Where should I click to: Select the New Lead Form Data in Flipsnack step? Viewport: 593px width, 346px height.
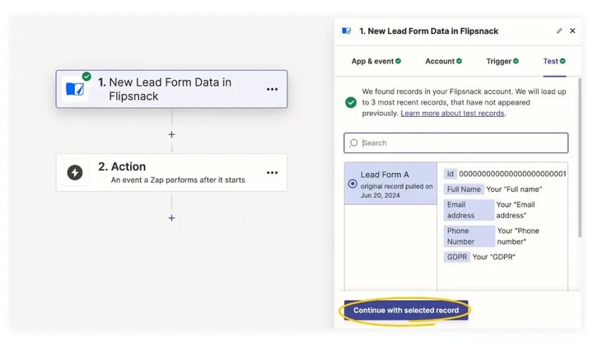tap(171, 89)
